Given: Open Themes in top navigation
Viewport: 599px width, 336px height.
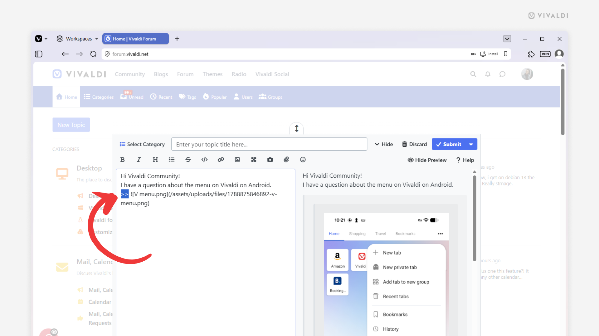Looking at the screenshot, I should coord(212,74).
